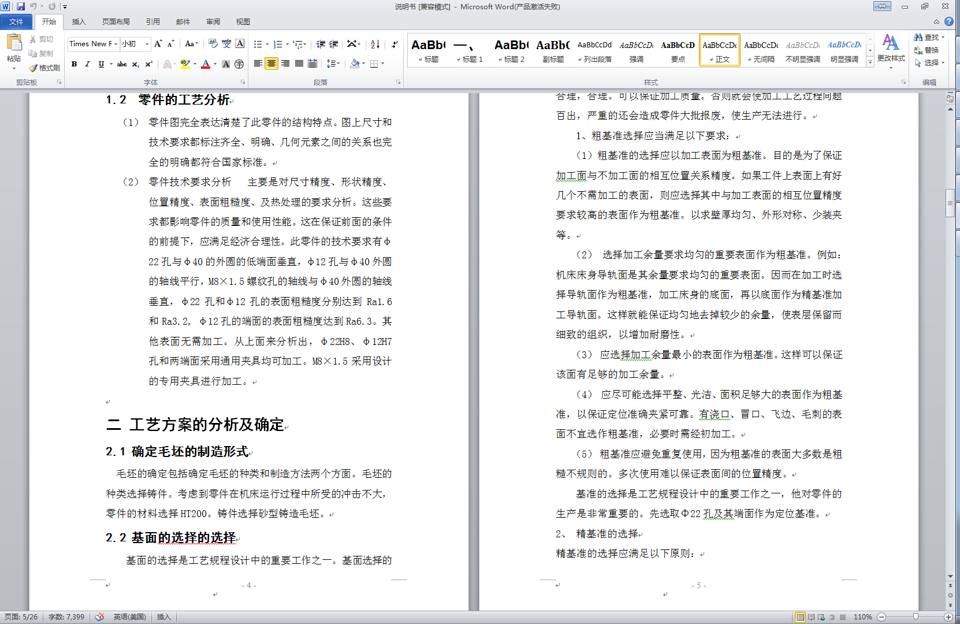Toggle Align Right paragraph alignment
960x624 pixels.
point(285,64)
